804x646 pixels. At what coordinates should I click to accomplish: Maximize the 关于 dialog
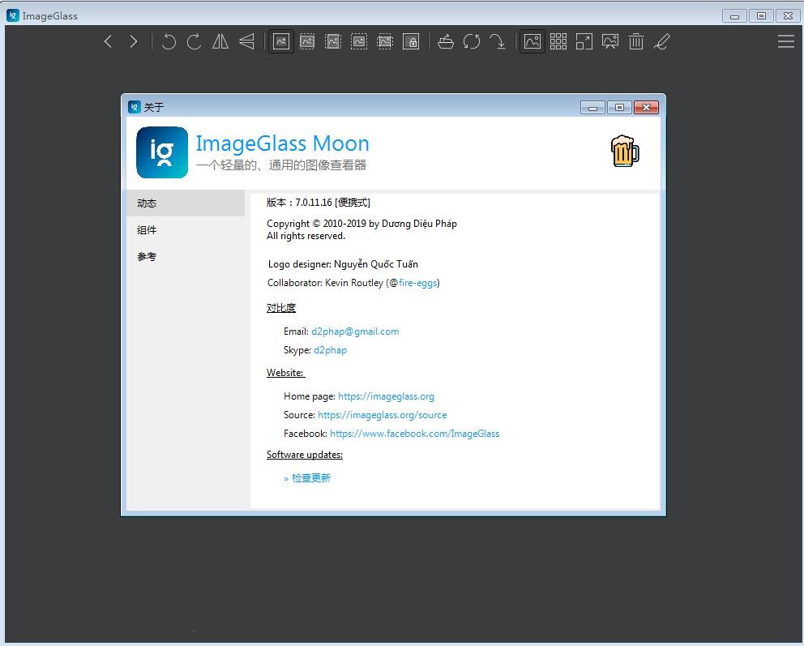click(x=619, y=107)
